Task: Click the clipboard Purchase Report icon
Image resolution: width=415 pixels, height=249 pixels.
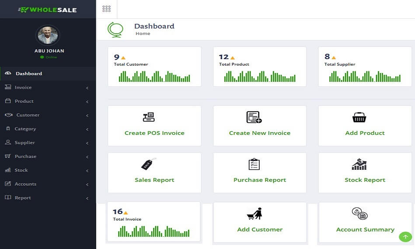Action: [x=254, y=164]
